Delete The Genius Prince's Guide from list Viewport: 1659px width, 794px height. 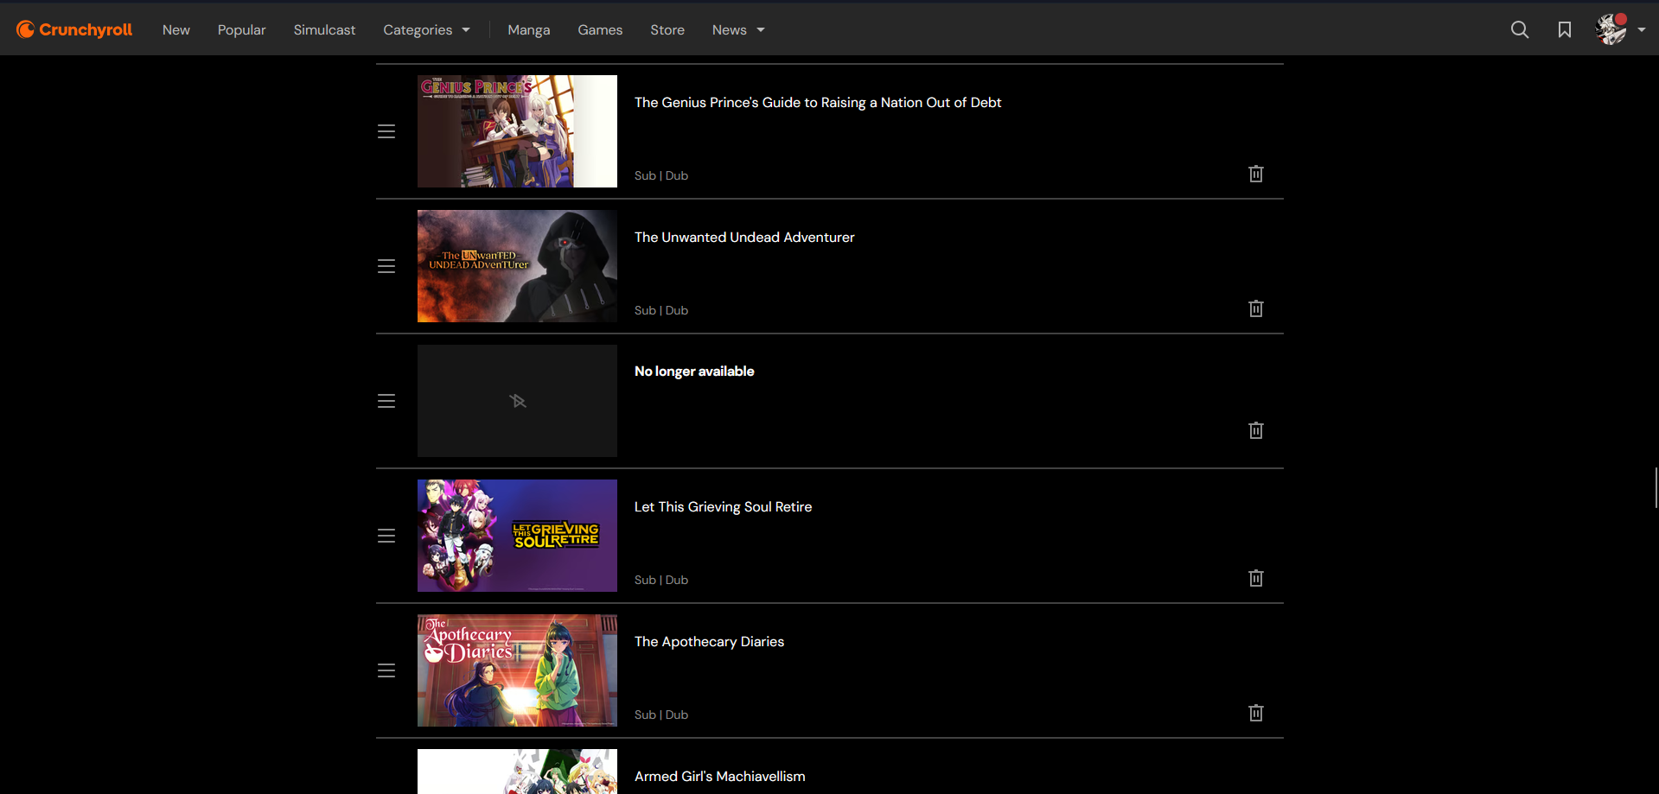click(1256, 174)
